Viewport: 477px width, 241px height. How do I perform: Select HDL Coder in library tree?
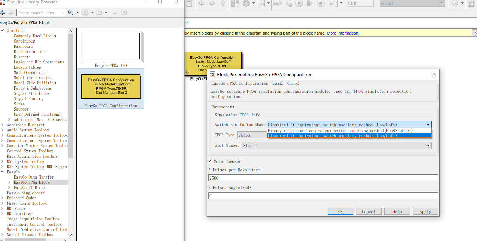click(16, 209)
